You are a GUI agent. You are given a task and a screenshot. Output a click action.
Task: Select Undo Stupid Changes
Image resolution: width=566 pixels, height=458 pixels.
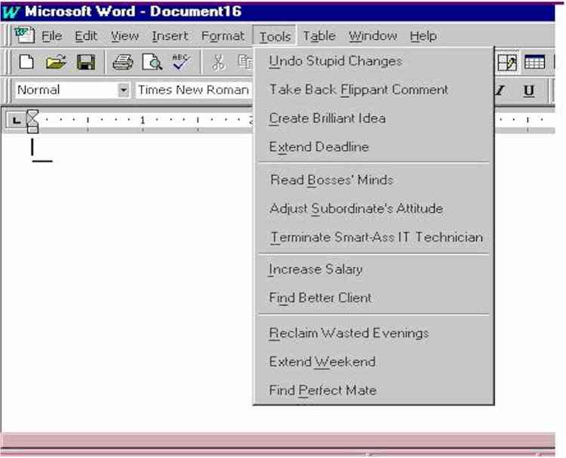coord(374,61)
